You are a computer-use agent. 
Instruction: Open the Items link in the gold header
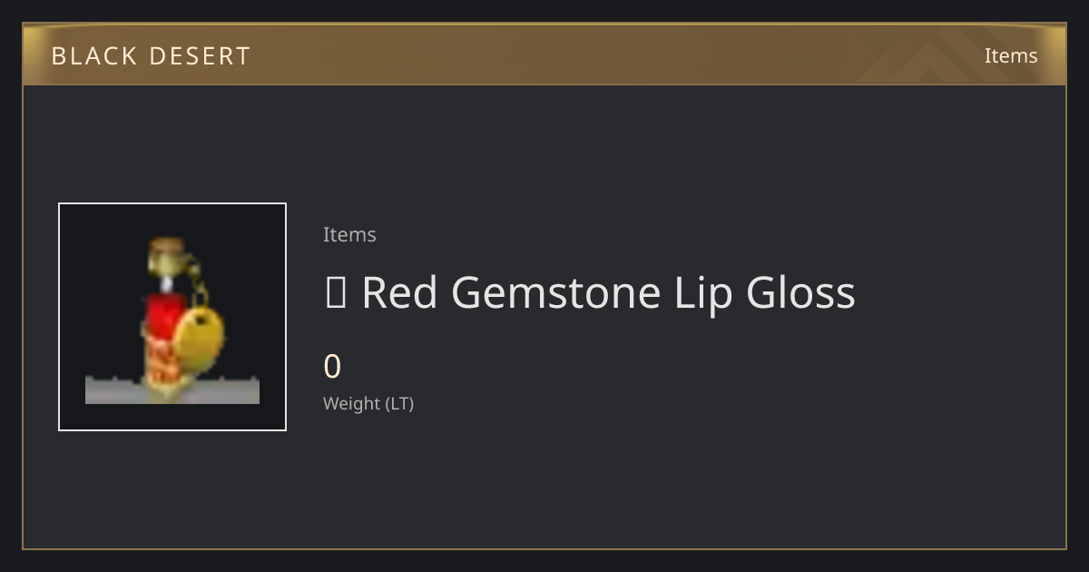pyautogui.click(x=1011, y=55)
